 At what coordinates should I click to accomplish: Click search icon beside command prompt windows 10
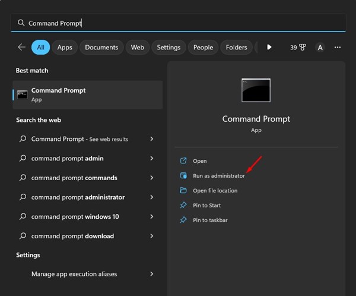[x=23, y=216]
